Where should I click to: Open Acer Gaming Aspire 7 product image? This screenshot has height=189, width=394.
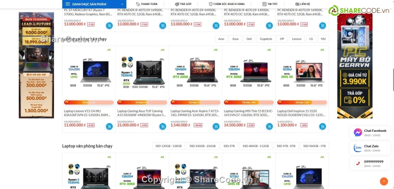click(196, 73)
